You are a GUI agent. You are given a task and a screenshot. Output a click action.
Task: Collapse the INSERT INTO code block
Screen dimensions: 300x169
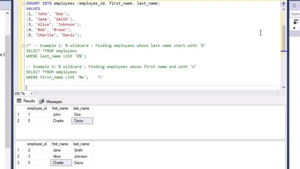pos(24,3)
